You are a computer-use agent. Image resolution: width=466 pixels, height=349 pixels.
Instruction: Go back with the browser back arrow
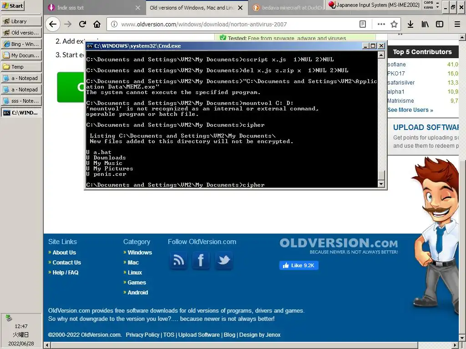coord(53,25)
